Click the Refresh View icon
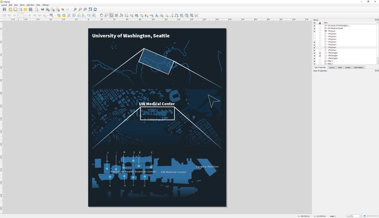Image resolution: width=379 pixels, height=218 pixels. click(x=95, y=9)
